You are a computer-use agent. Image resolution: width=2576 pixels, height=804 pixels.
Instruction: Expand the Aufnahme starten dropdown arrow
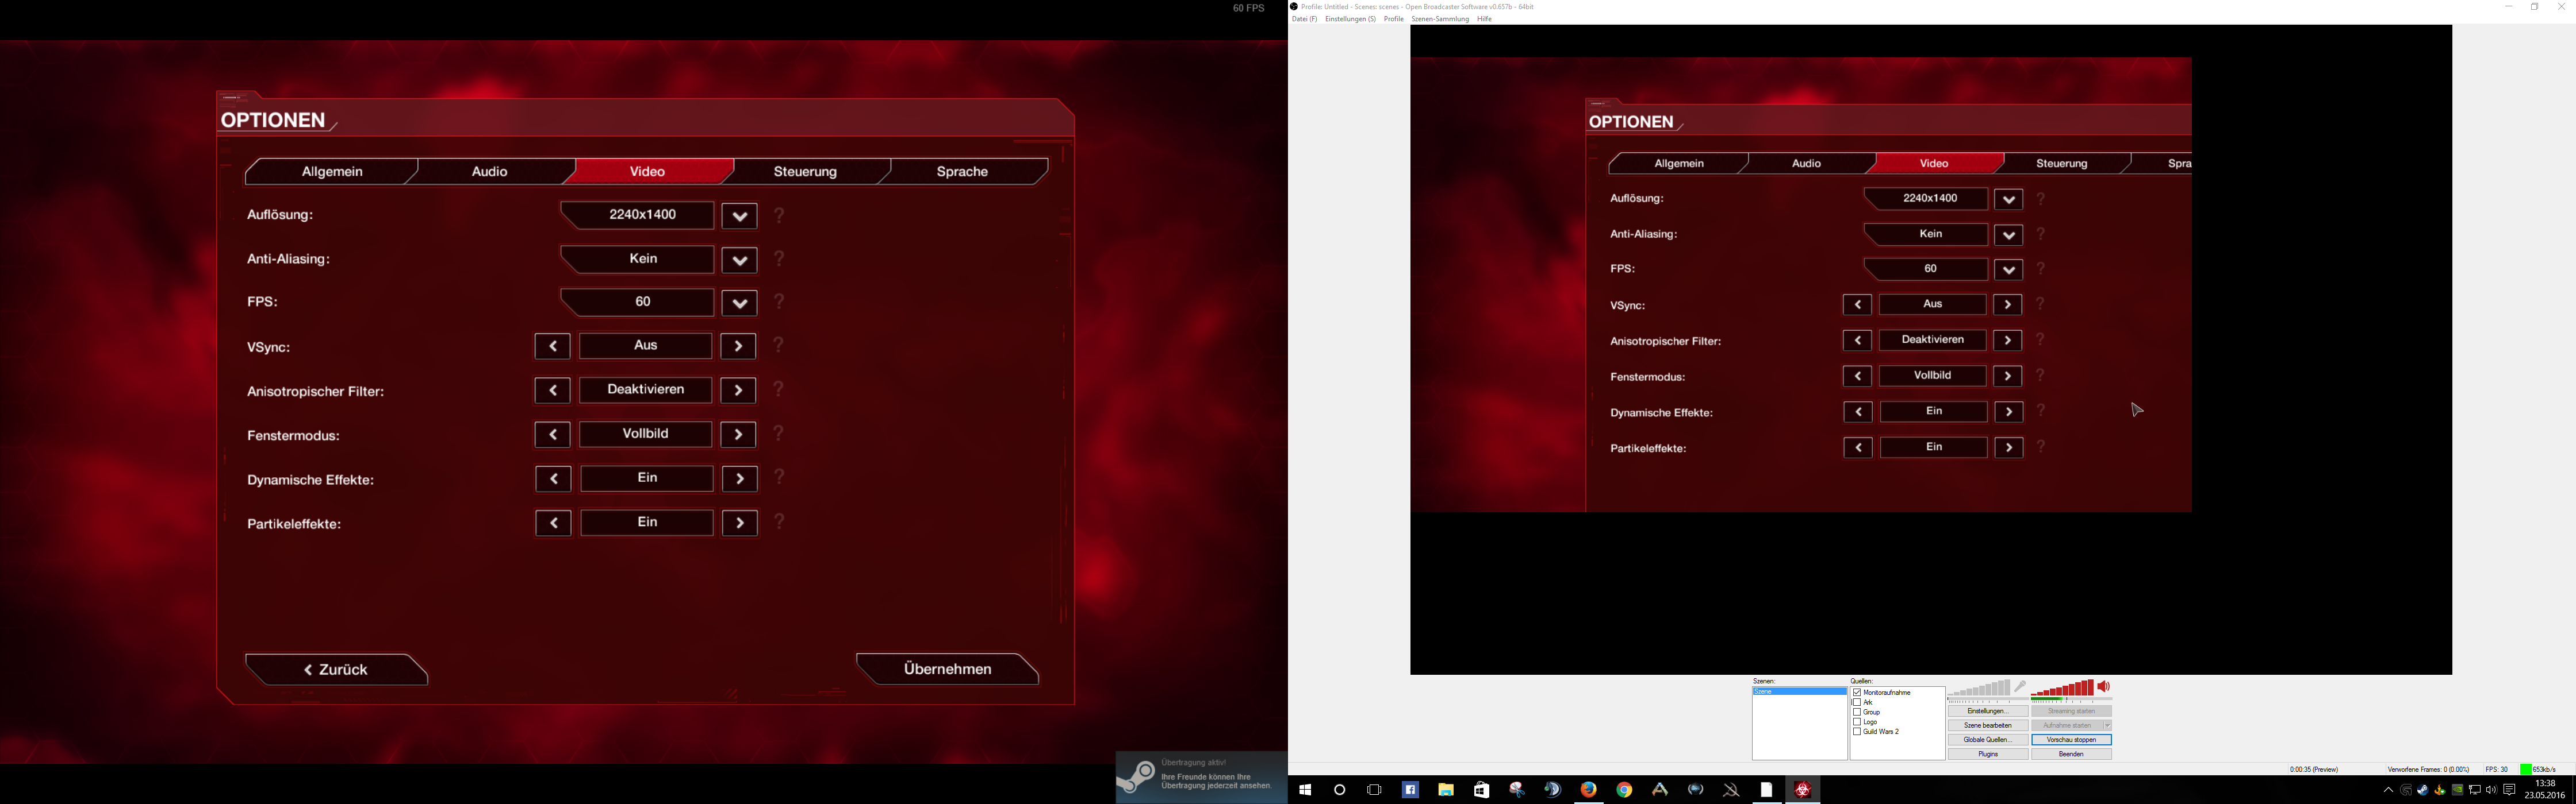[x=2107, y=726]
